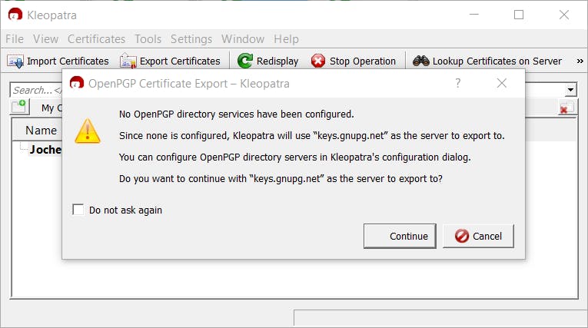Click the Continue button
This screenshot has width=588, height=328.
tap(400, 236)
